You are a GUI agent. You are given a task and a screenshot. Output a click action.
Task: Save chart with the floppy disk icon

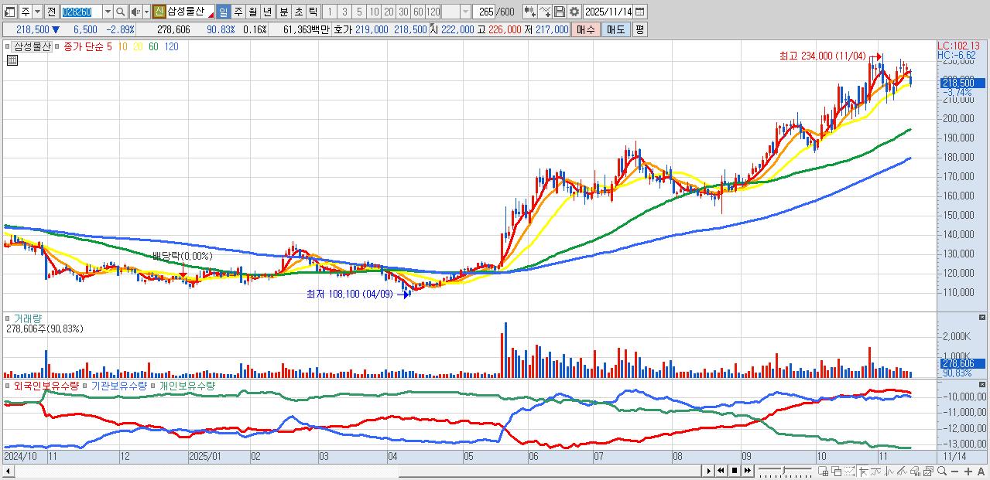point(560,12)
